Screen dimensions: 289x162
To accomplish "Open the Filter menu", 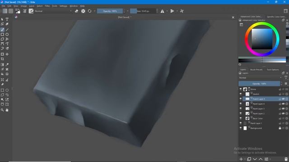I will [x=47, y=6].
